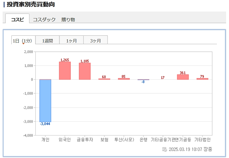229x158 pixels.
Task: Click the red 외국인 bar in the chart
Action: pyautogui.click(x=65, y=71)
